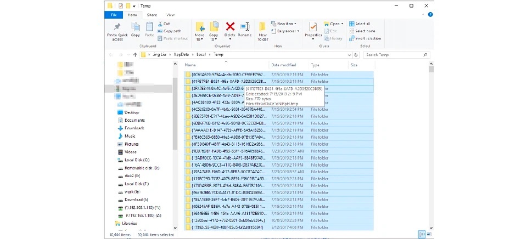
Task: Select the {7AAAAC1E folder name
Action: [x=229, y=130]
